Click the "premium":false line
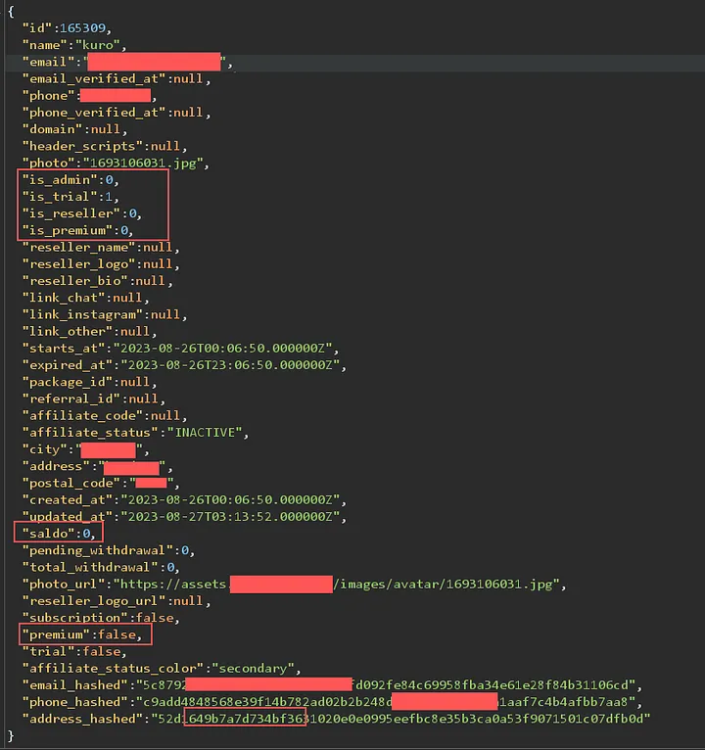The width and height of the screenshot is (705, 750). click(82, 634)
